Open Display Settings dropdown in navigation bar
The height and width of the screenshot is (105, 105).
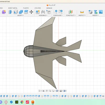point(57,91)
